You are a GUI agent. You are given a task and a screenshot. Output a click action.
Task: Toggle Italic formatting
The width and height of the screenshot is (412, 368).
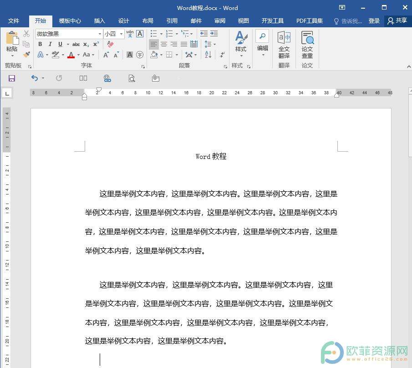(x=50, y=44)
